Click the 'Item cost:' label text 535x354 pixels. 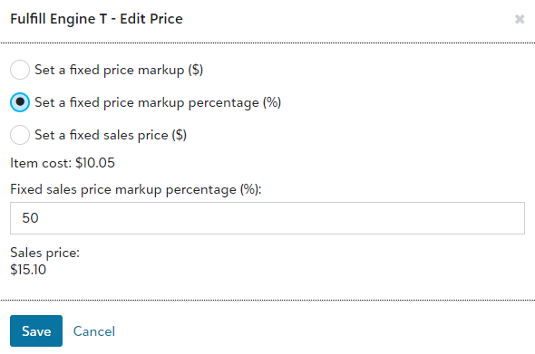tap(41, 163)
